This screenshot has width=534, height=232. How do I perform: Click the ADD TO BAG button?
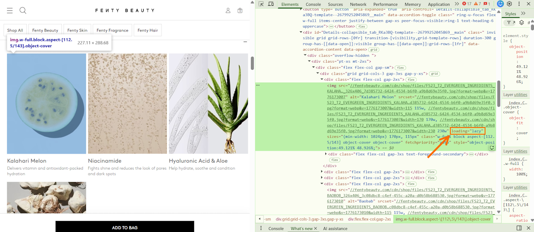(x=125, y=227)
